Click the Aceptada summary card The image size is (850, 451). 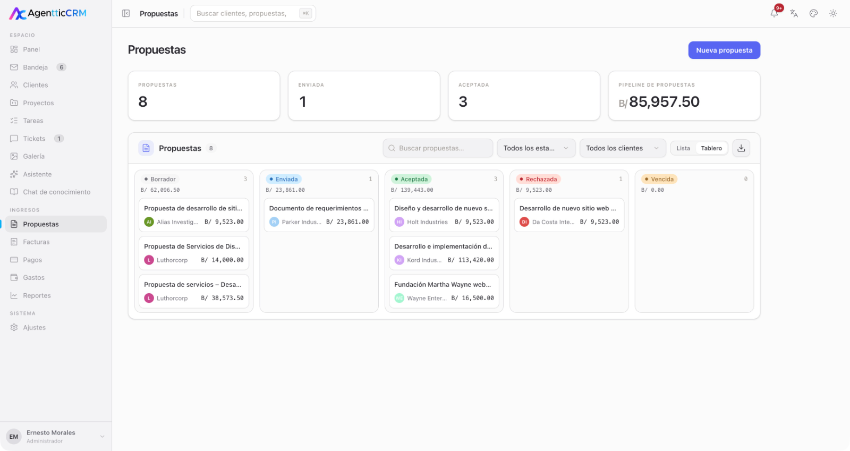524,96
